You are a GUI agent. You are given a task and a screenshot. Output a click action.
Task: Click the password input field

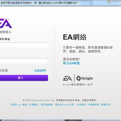click(x=24, y=61)
